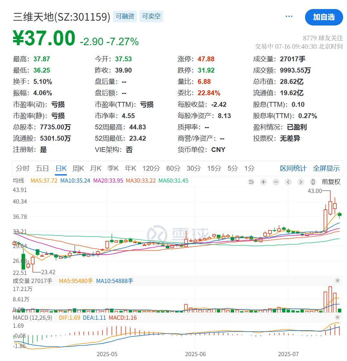Click the volume MA10:54888手 label
Image resolution: width=347 pixels, height=361 pixels.
[x=115, y=281]
